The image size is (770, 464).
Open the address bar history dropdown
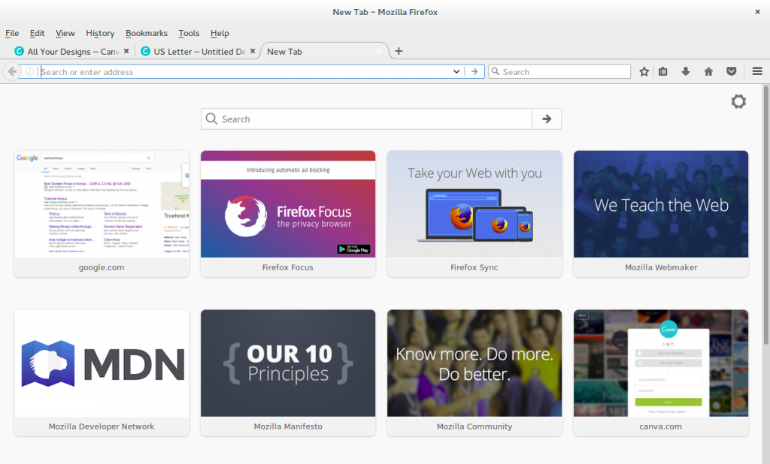pyautogui.click(x=456, y=71)
